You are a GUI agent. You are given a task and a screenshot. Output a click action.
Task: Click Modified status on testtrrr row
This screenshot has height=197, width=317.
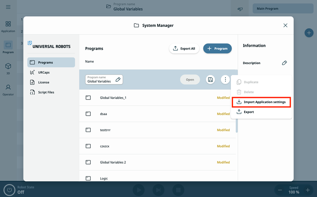(x=223, y=130)
